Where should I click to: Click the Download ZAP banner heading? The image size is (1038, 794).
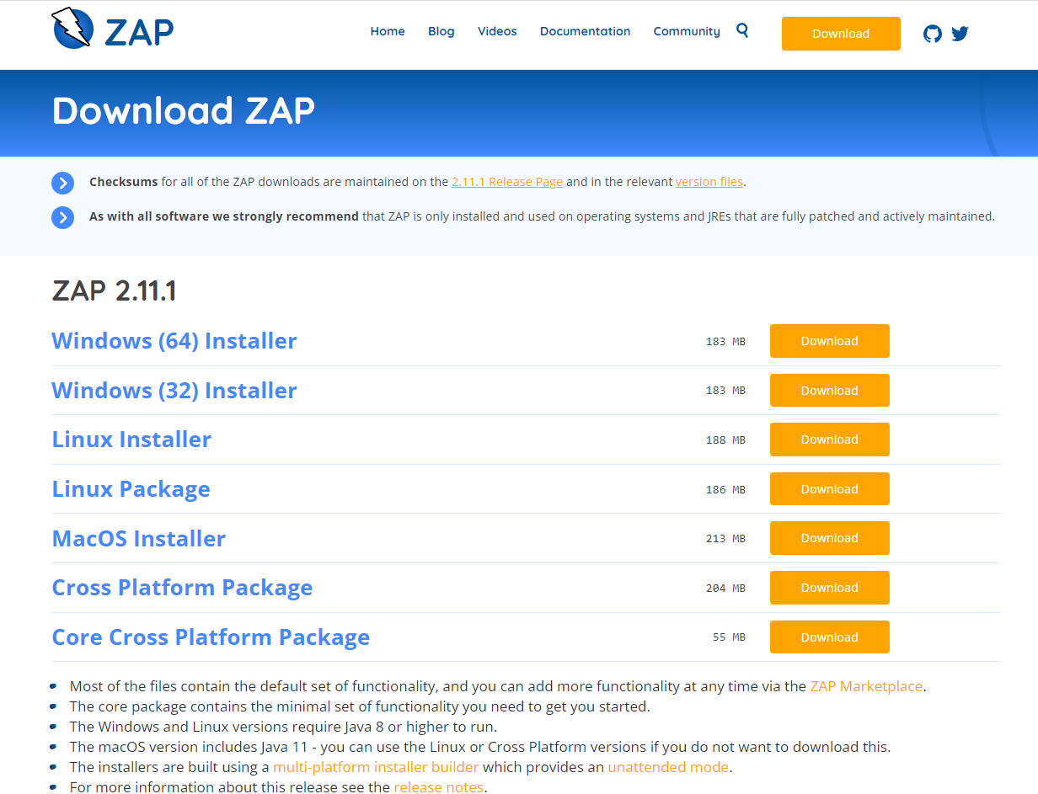[184, 110]
